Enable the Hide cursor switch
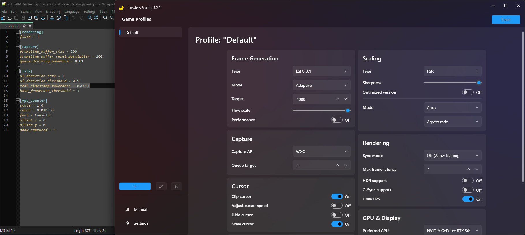This screenshot has height=235, width=525. [337, 215]
